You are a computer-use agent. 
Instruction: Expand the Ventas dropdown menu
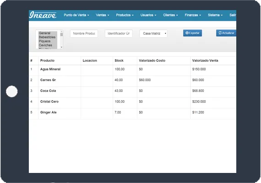(x=103, y=15)
